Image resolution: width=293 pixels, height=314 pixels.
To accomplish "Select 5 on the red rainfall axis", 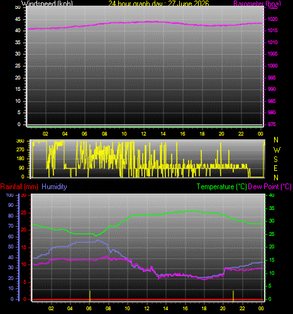I will point(25,282).
